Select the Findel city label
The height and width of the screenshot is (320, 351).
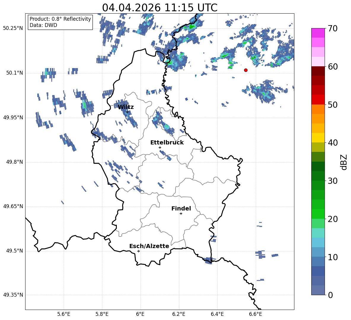pyautogui.click(x=181, y=208)
